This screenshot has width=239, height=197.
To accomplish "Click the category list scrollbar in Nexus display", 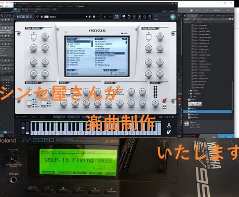I will coord(92,44).
